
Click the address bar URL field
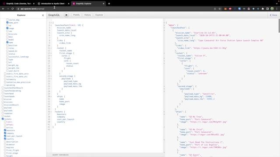tap(114, 9)
